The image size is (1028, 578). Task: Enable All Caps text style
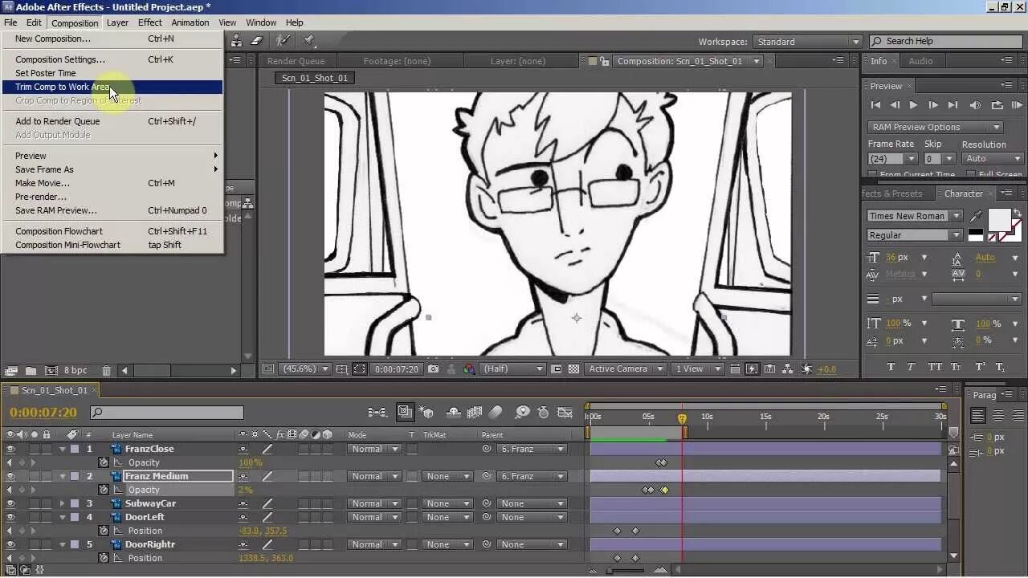tap(935, 367)
